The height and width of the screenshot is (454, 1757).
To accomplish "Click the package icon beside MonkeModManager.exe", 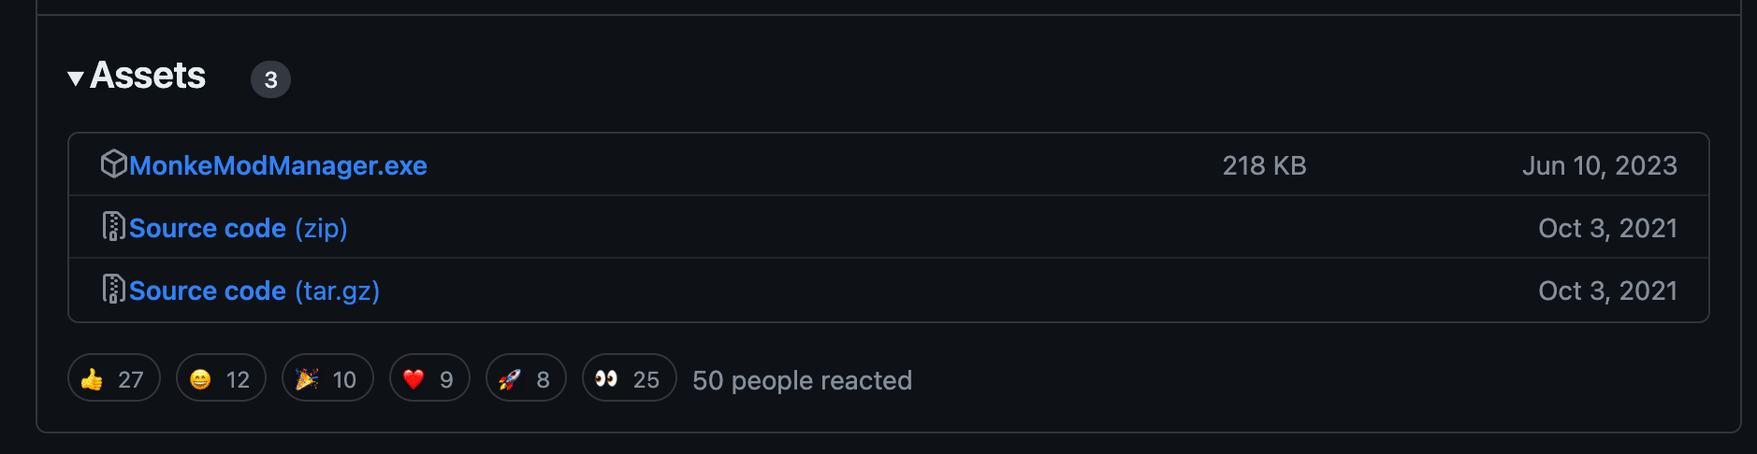I will [x=113, y=164].
